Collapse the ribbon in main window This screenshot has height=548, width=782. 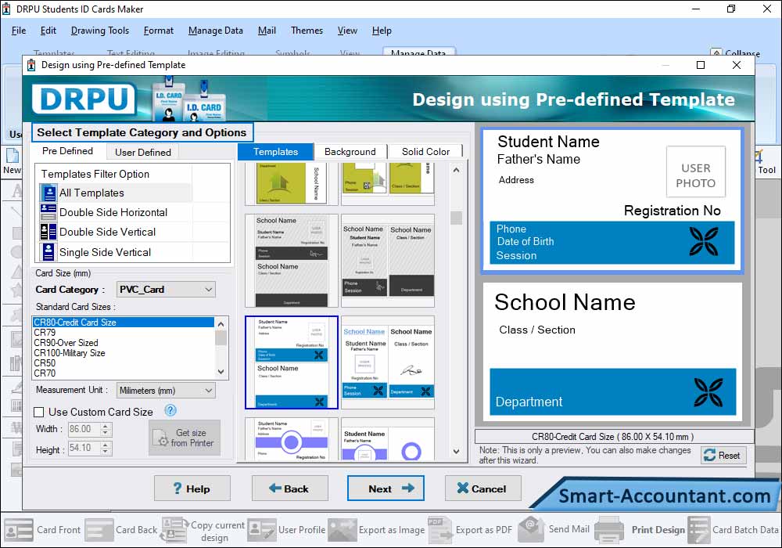point(735,53)
